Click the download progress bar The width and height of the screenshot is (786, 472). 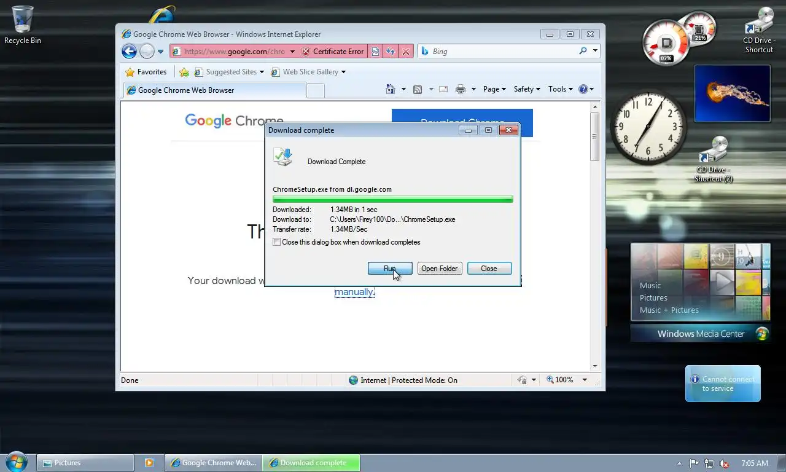point(392,199)
